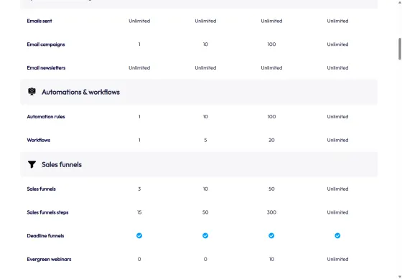Select the Sales funnels section heading
The height and width of the screenshot is (279, 402).
coord(62,164)
